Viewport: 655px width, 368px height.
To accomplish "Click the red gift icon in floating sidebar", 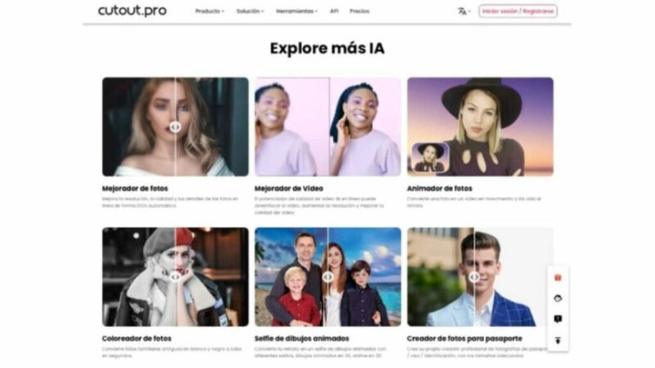I will pyautogui.click(x=558, y=277).
